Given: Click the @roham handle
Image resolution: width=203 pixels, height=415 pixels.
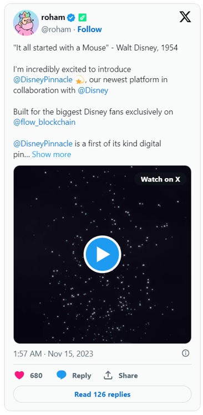Looking at the screenshot, I should [x=56, y=29].
